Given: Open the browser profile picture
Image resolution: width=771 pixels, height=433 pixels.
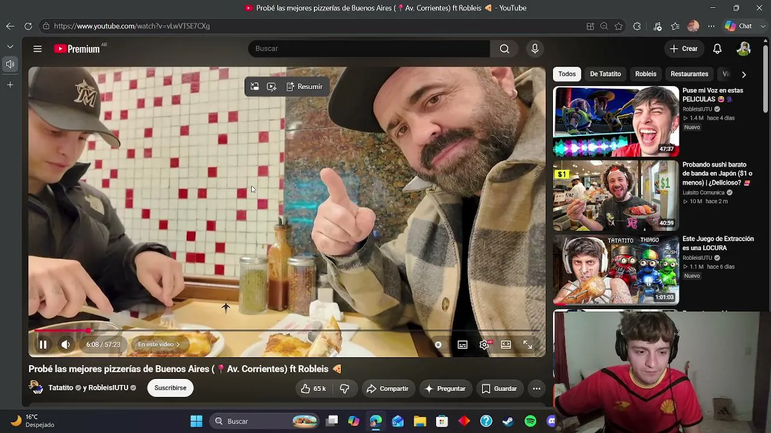Looking at the screenshot, I should click(693, 26).
